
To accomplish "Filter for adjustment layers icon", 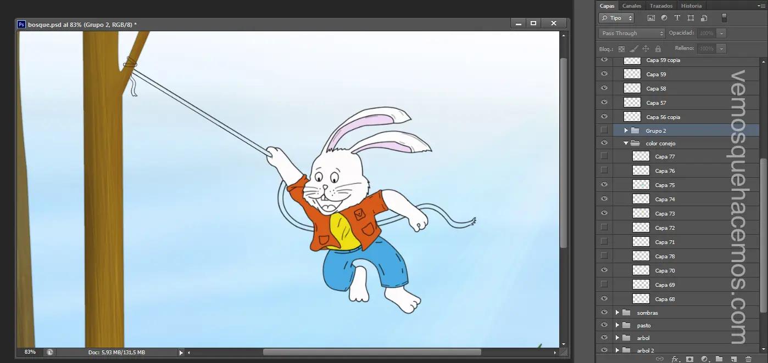I will tap(664, 18).
